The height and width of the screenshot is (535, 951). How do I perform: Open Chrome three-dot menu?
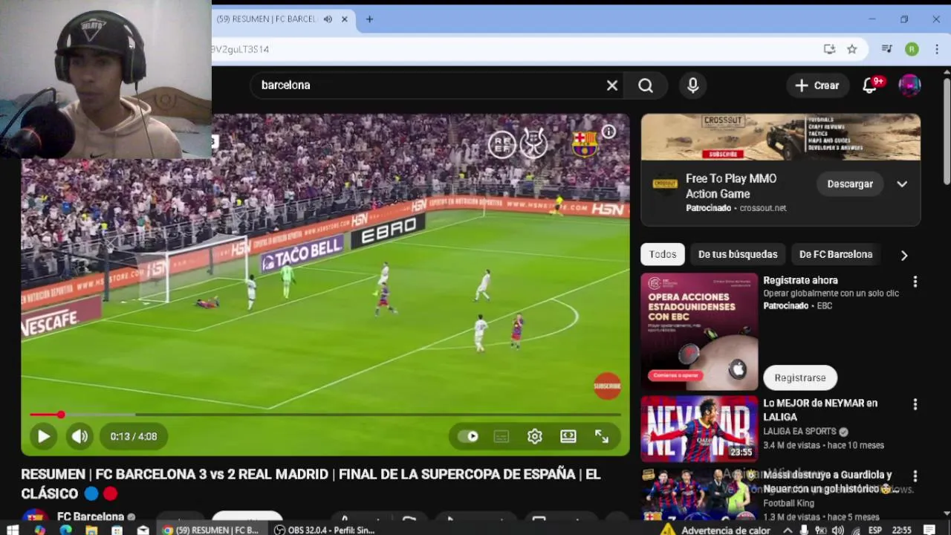tap(937, 49)
